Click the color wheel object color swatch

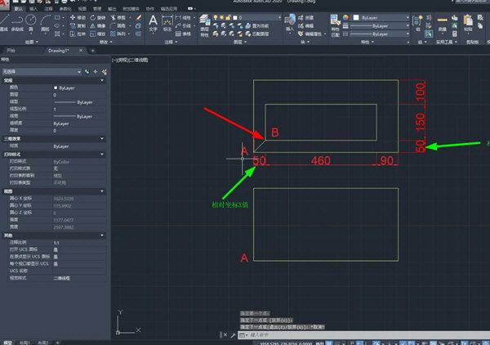click(345, 17)
